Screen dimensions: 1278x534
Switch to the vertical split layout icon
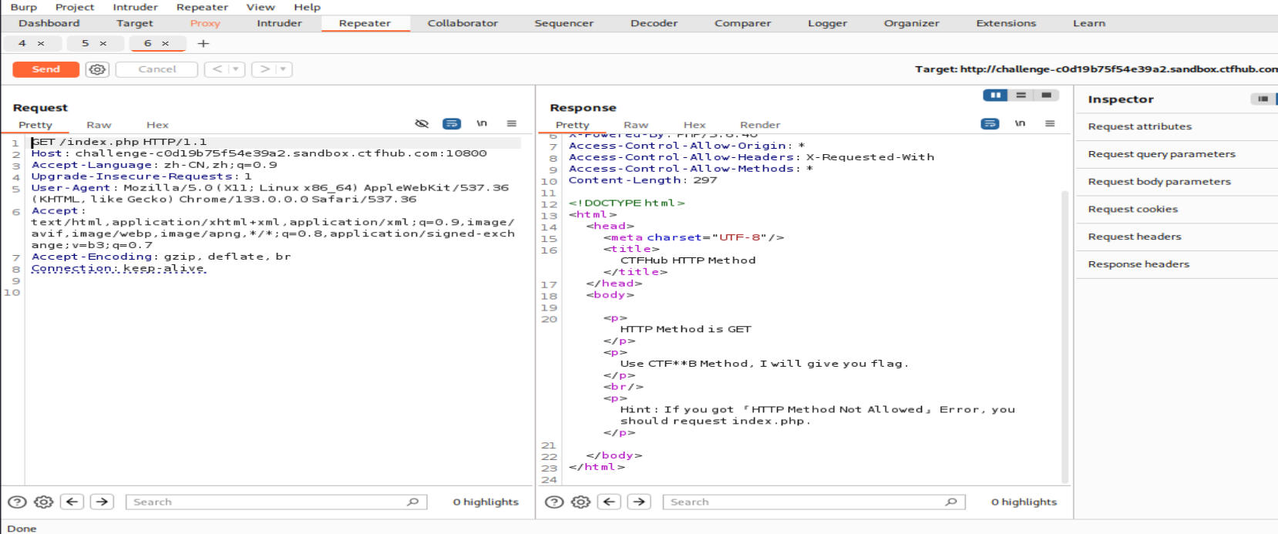click(1021, 95)
